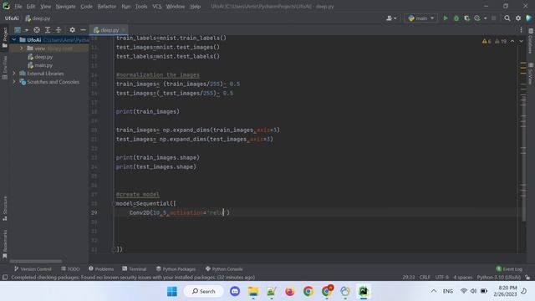Click the UTF-8 encoding status entry
Viewport: 535px width, 301px height.
point(442,277)
